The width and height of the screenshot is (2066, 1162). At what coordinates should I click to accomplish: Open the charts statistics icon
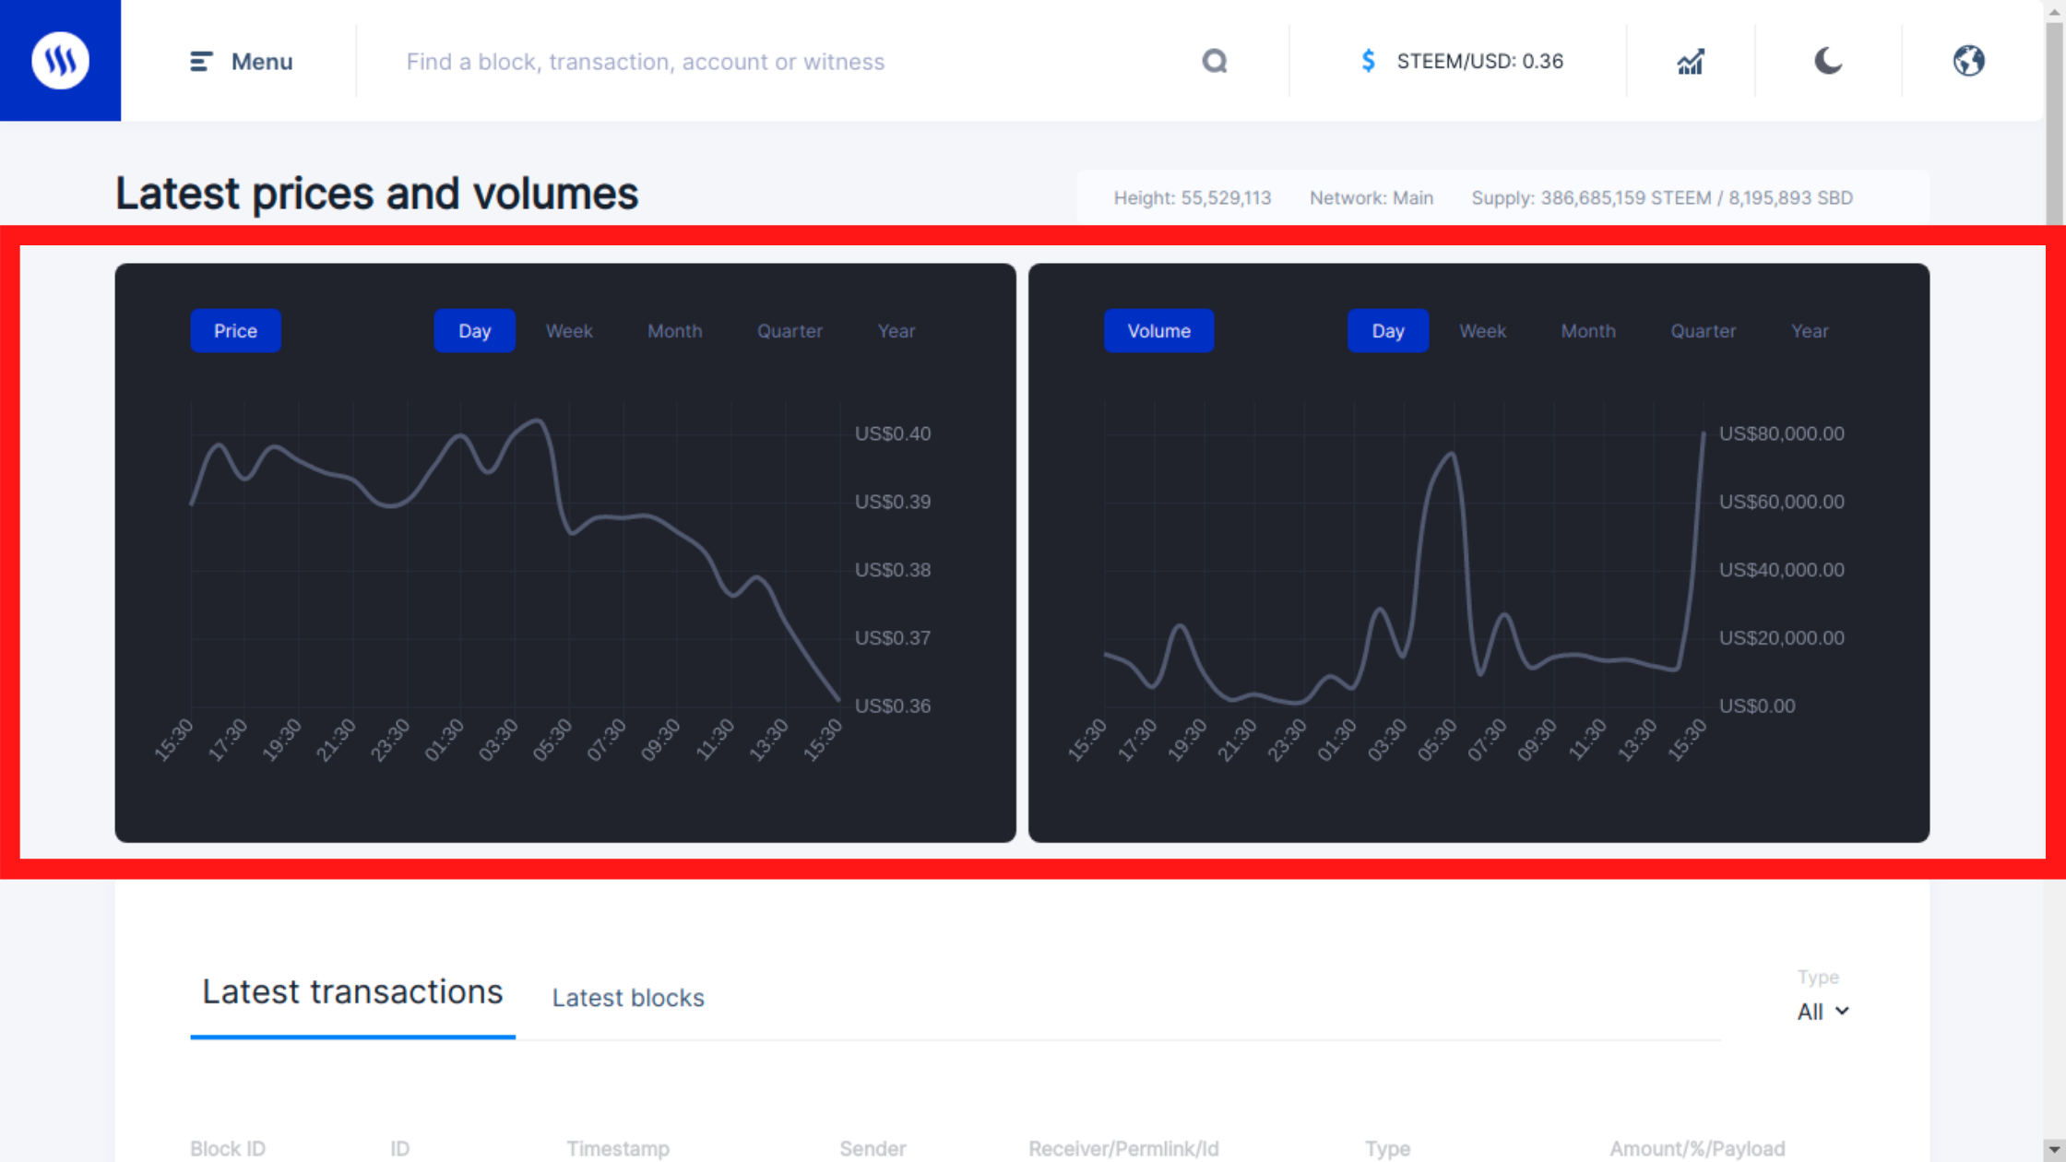click(1691, 61)
